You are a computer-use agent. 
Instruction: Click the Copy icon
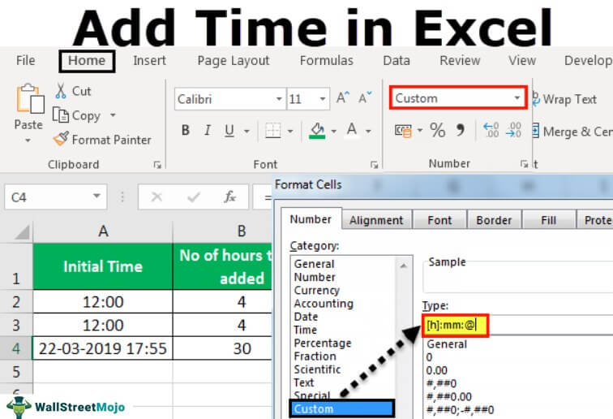[61, 115]
